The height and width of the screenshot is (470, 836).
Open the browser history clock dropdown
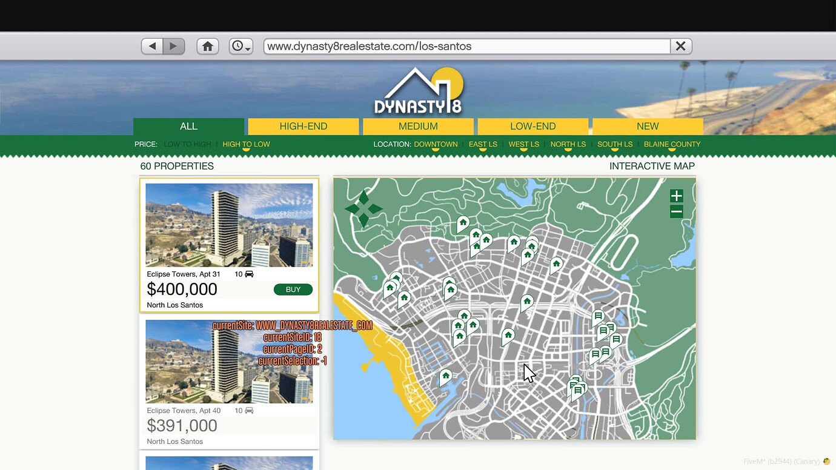point(241,46)
